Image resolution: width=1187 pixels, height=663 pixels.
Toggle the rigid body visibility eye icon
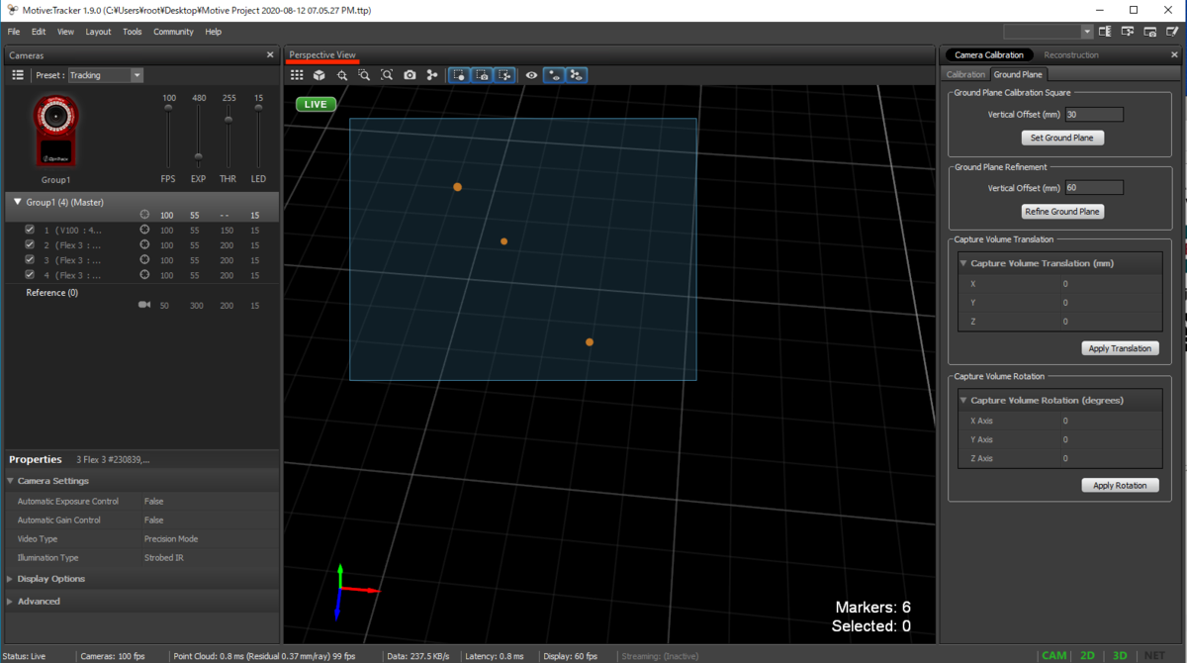577,75
